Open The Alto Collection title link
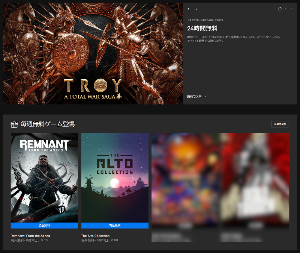 tap(95, 236)
